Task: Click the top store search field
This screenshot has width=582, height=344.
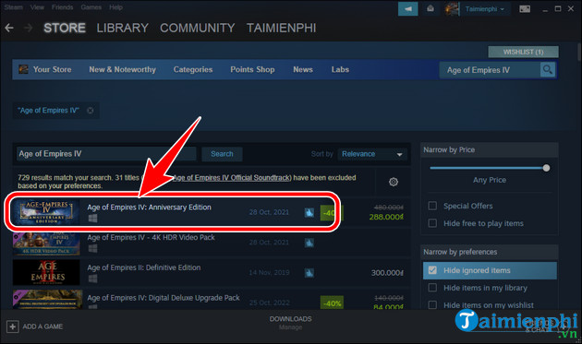Action: 490,70
